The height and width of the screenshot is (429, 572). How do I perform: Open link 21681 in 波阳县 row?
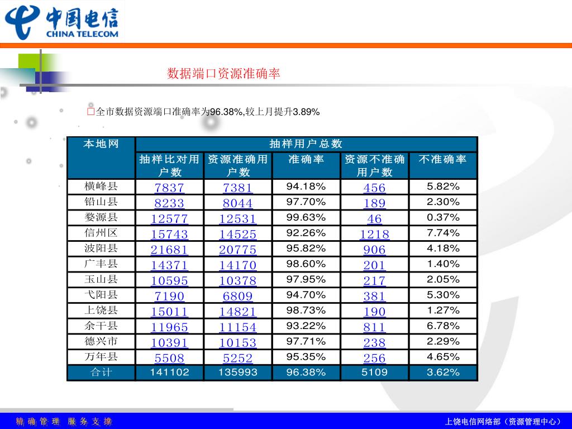click(169, 250)
